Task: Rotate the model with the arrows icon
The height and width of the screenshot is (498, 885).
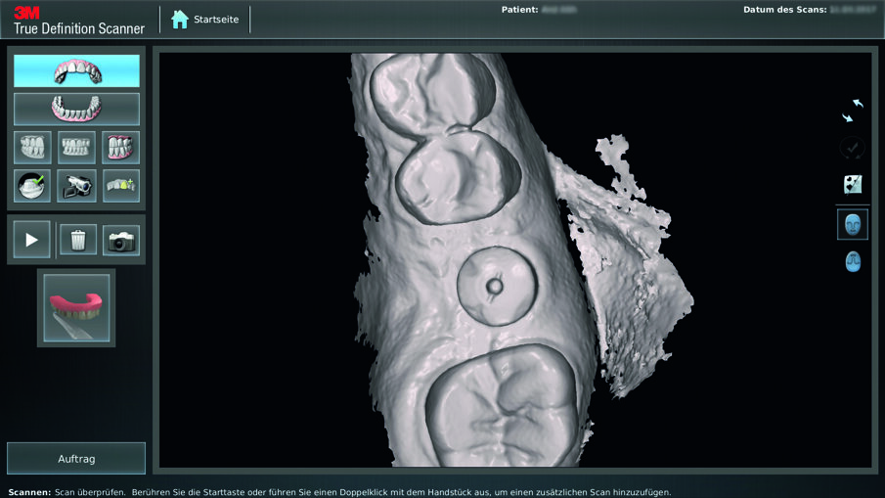Action: pos(853,111)
